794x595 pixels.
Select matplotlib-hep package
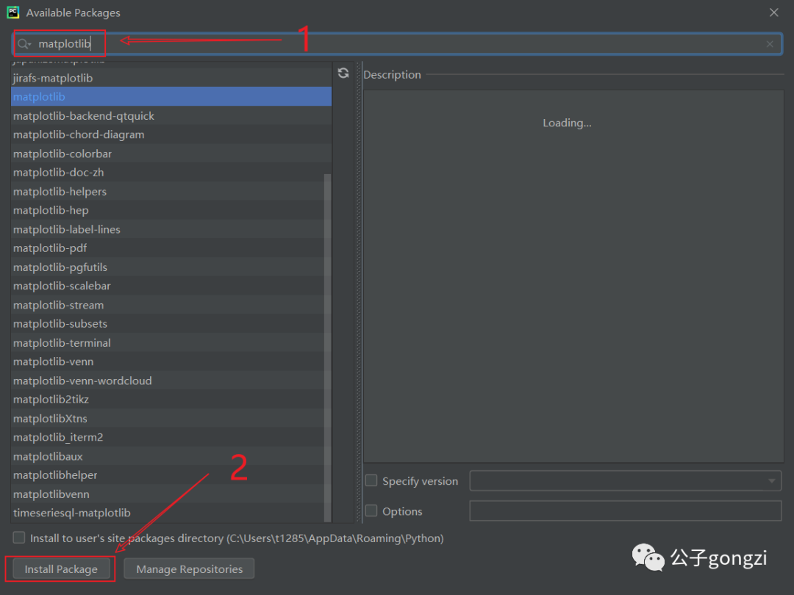pyautogui.click(x=167, y=211)
